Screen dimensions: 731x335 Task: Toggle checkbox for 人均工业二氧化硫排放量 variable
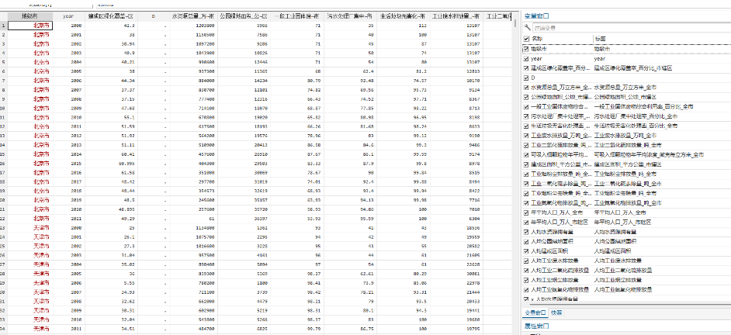(526, 270)
